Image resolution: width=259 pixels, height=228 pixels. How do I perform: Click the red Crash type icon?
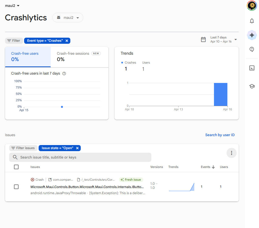coord(33,180)
